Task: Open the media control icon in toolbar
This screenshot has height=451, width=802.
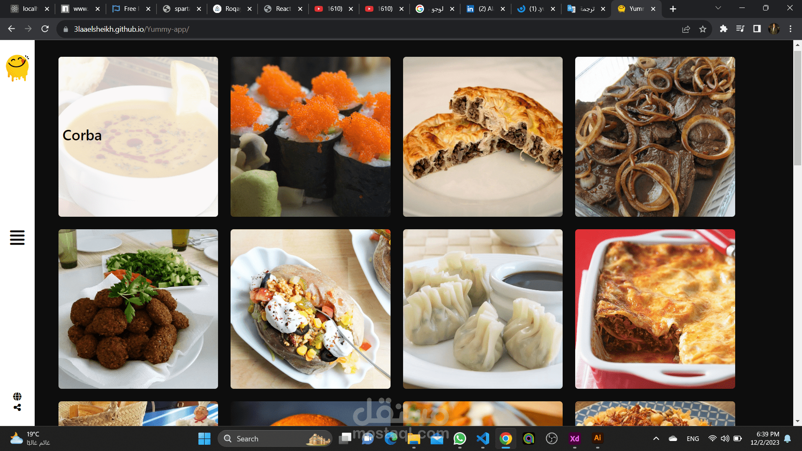Action: [740, 29]
